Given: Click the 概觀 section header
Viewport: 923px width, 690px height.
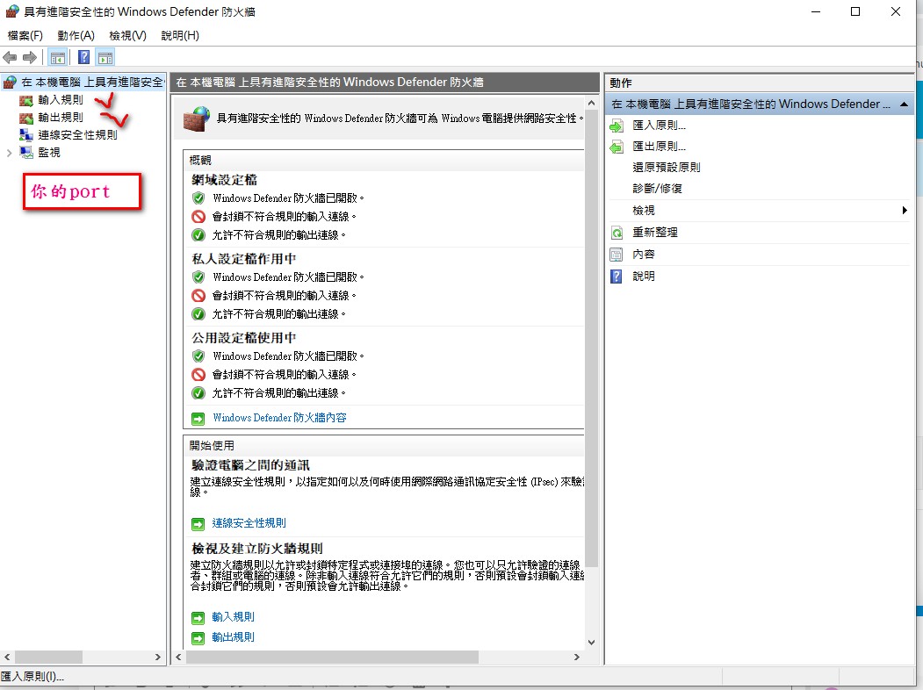Looking at the screenshot, I should click(384, 160).
